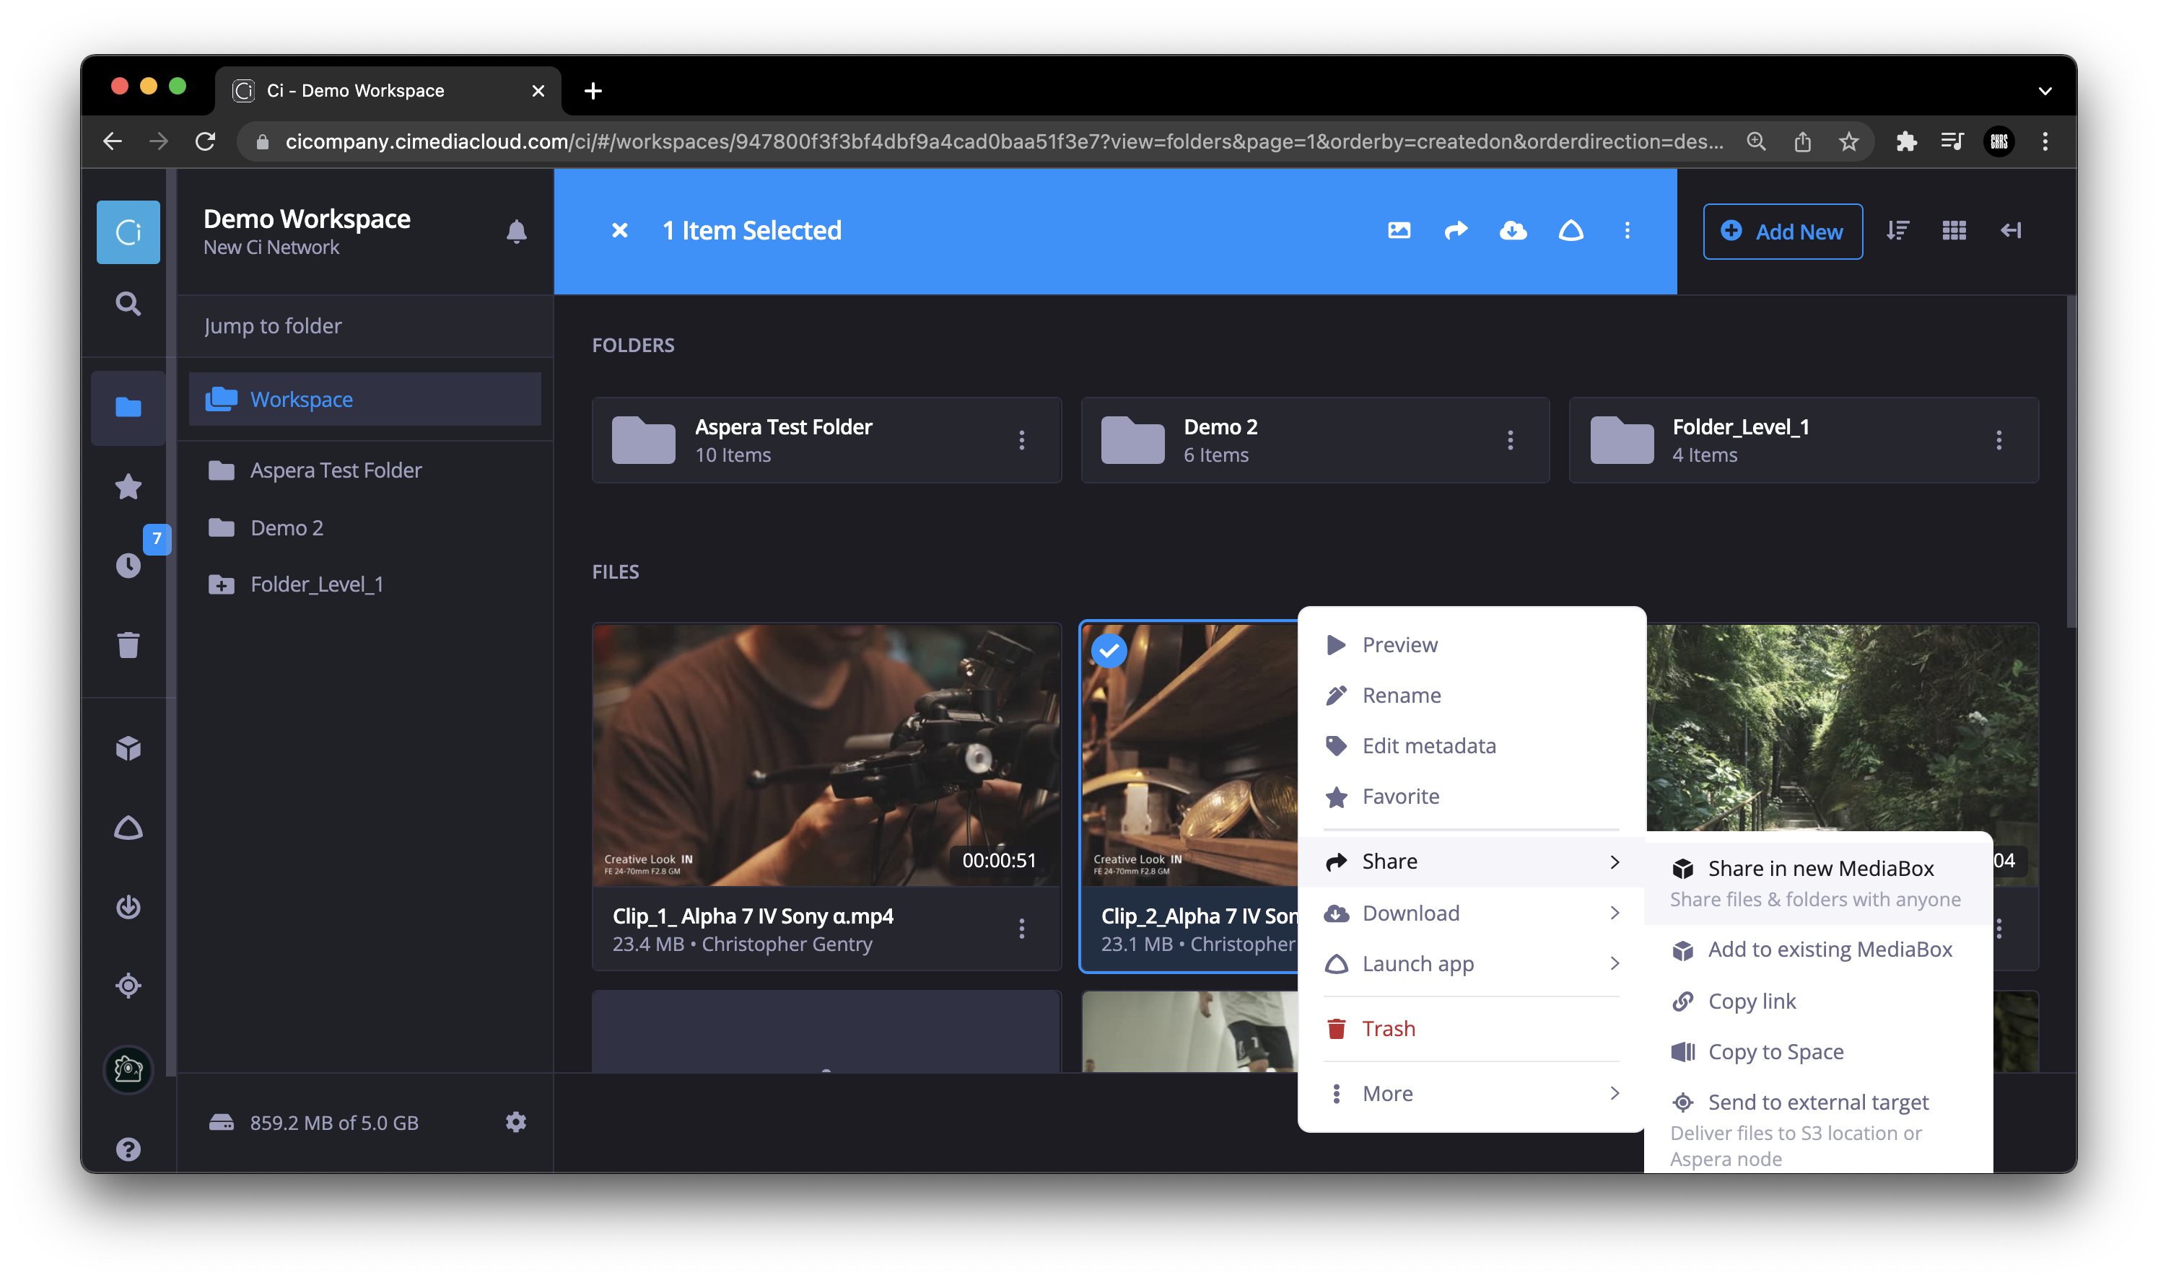Choose Trash from the context menu
The height and width of the screenshot is (1280, 2158).
pos(1472,1028)
